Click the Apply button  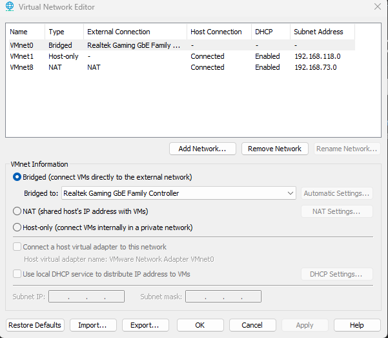click(x=305, y=325)
